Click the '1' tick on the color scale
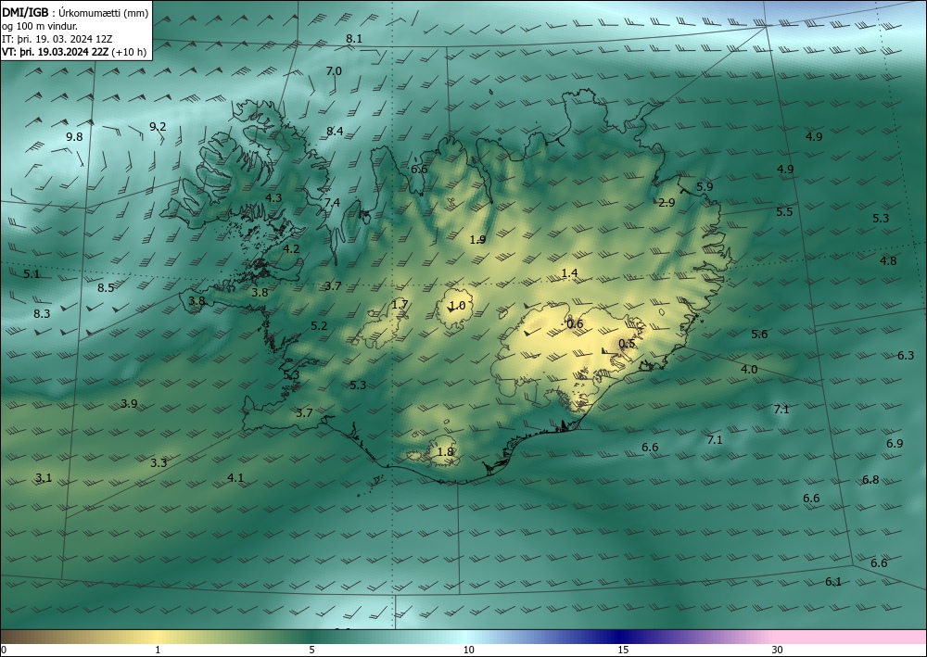 pyautogui.click(x=158, y=650)
